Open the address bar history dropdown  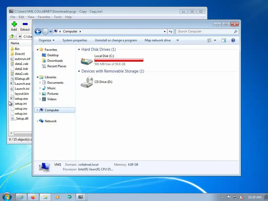coord(165,31)
